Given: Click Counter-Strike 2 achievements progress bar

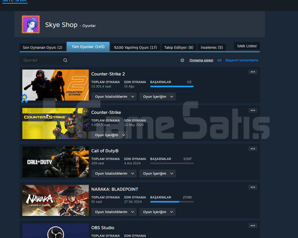Looking at the screenshot, I should [x=172, y=87].
